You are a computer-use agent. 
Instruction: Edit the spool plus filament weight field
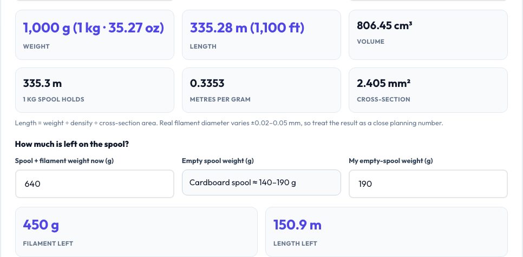point(94,184)
